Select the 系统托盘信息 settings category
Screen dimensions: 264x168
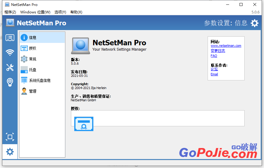pyautogui.click(x=42, y=80)
